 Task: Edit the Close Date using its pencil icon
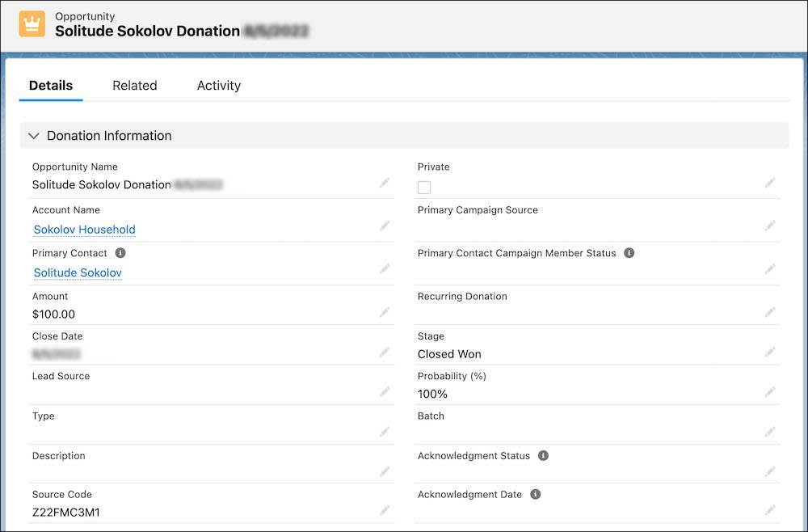point(385,352)
